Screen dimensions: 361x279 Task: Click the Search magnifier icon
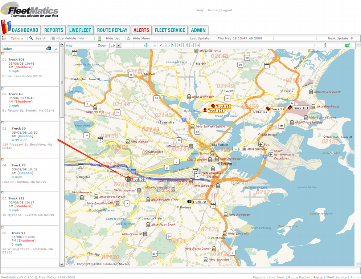coord(31,38)
